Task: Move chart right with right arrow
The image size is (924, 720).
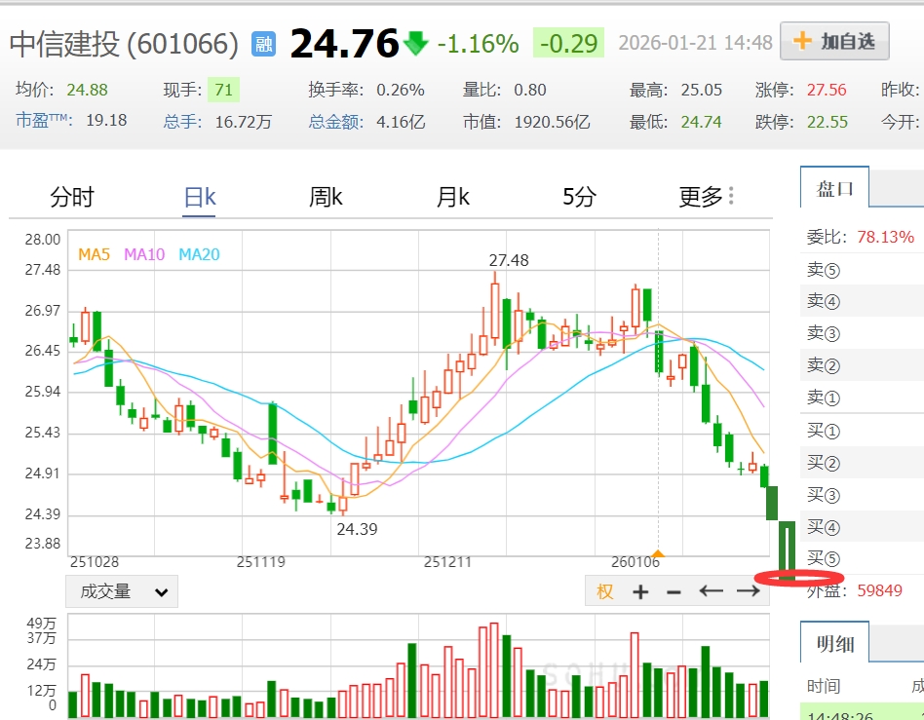Action: coord(748,590)
